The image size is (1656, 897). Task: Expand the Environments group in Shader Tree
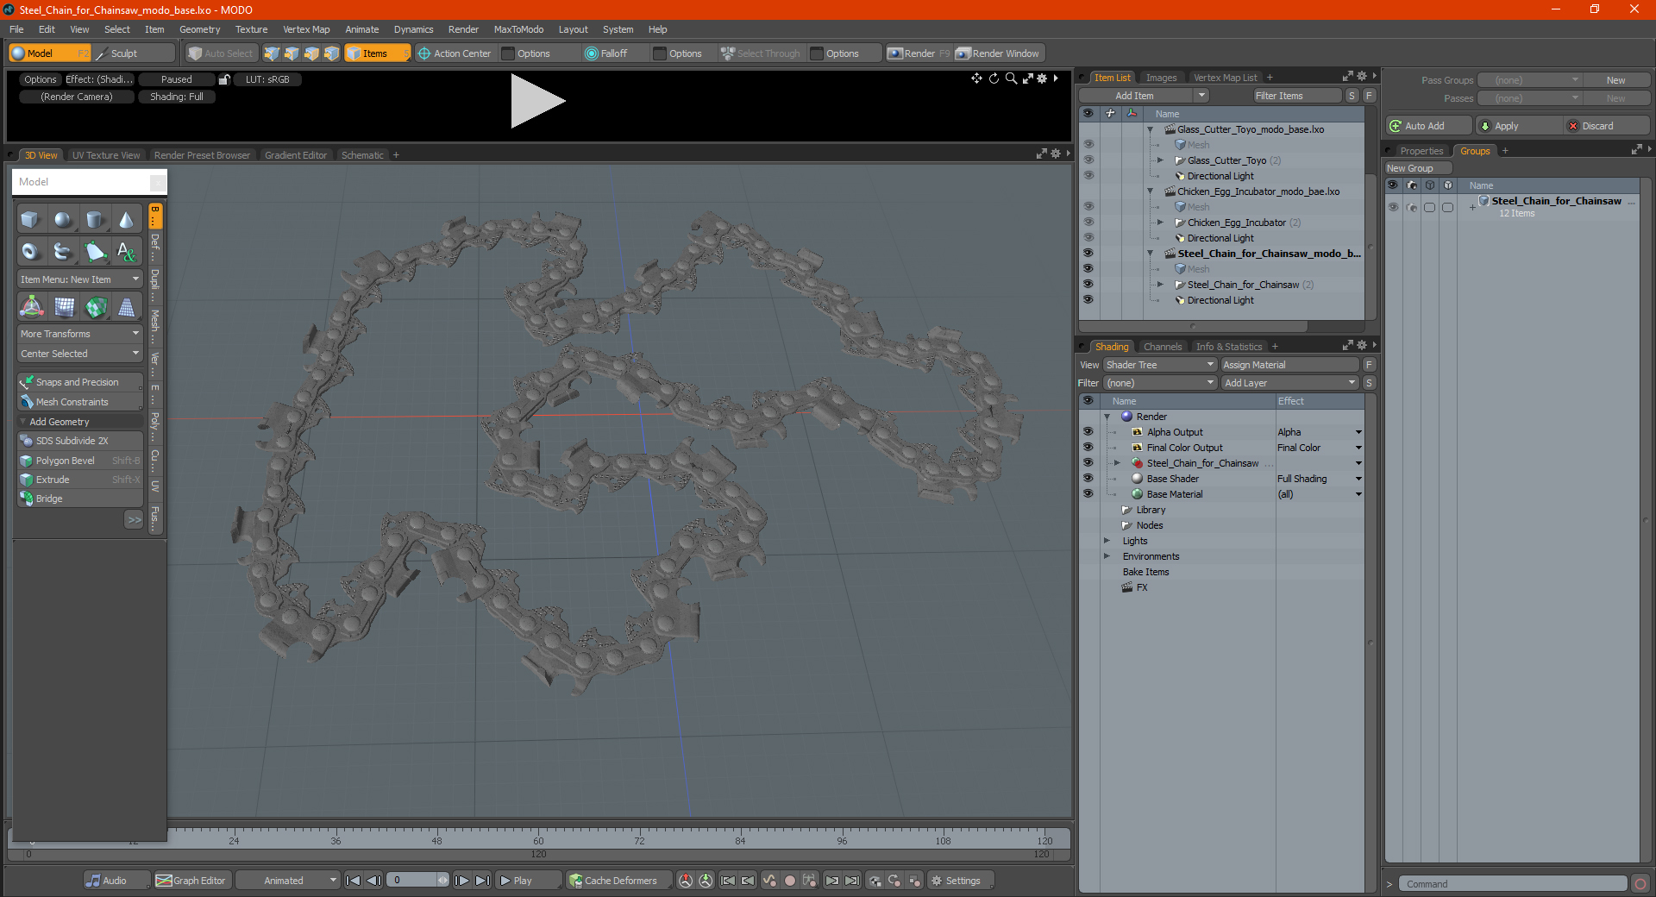pyautogui.click(x=1107, y=556)
